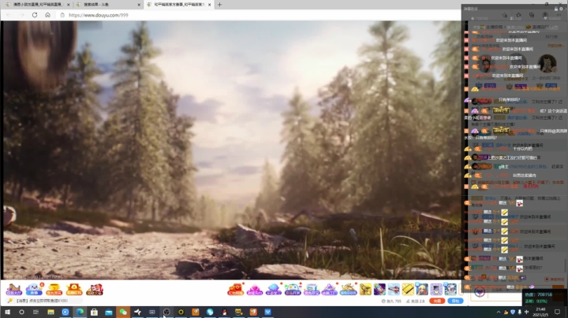
Task: Select the yellow ticket gift thumbnail
Action: 408,290
